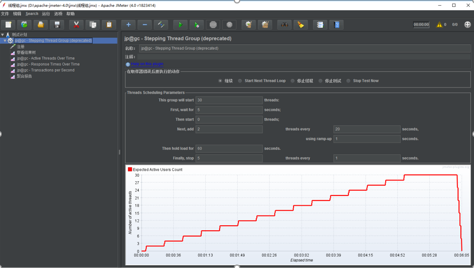The height and width of the screenshot is (268, 474).
Task: Click the 00:00:00 elapsed timer display
Action: (421, 25)
